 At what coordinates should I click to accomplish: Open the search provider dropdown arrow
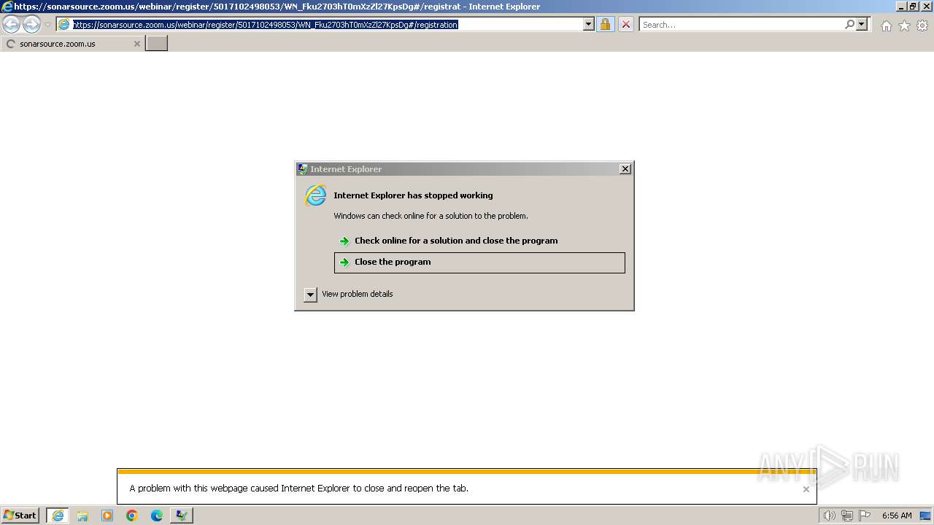pos(862,24)
